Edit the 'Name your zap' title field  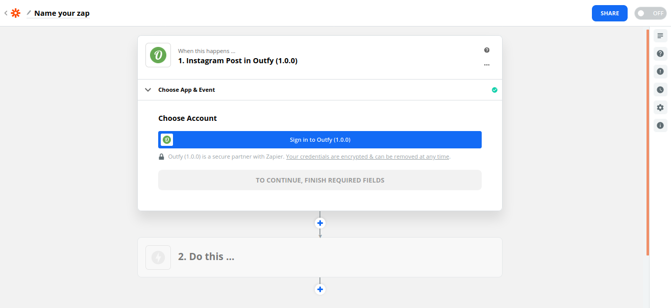click(x=62, y=13)
